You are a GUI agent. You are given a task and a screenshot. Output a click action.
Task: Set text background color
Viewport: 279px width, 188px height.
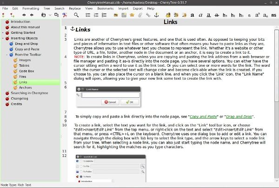tap(176, 15)
